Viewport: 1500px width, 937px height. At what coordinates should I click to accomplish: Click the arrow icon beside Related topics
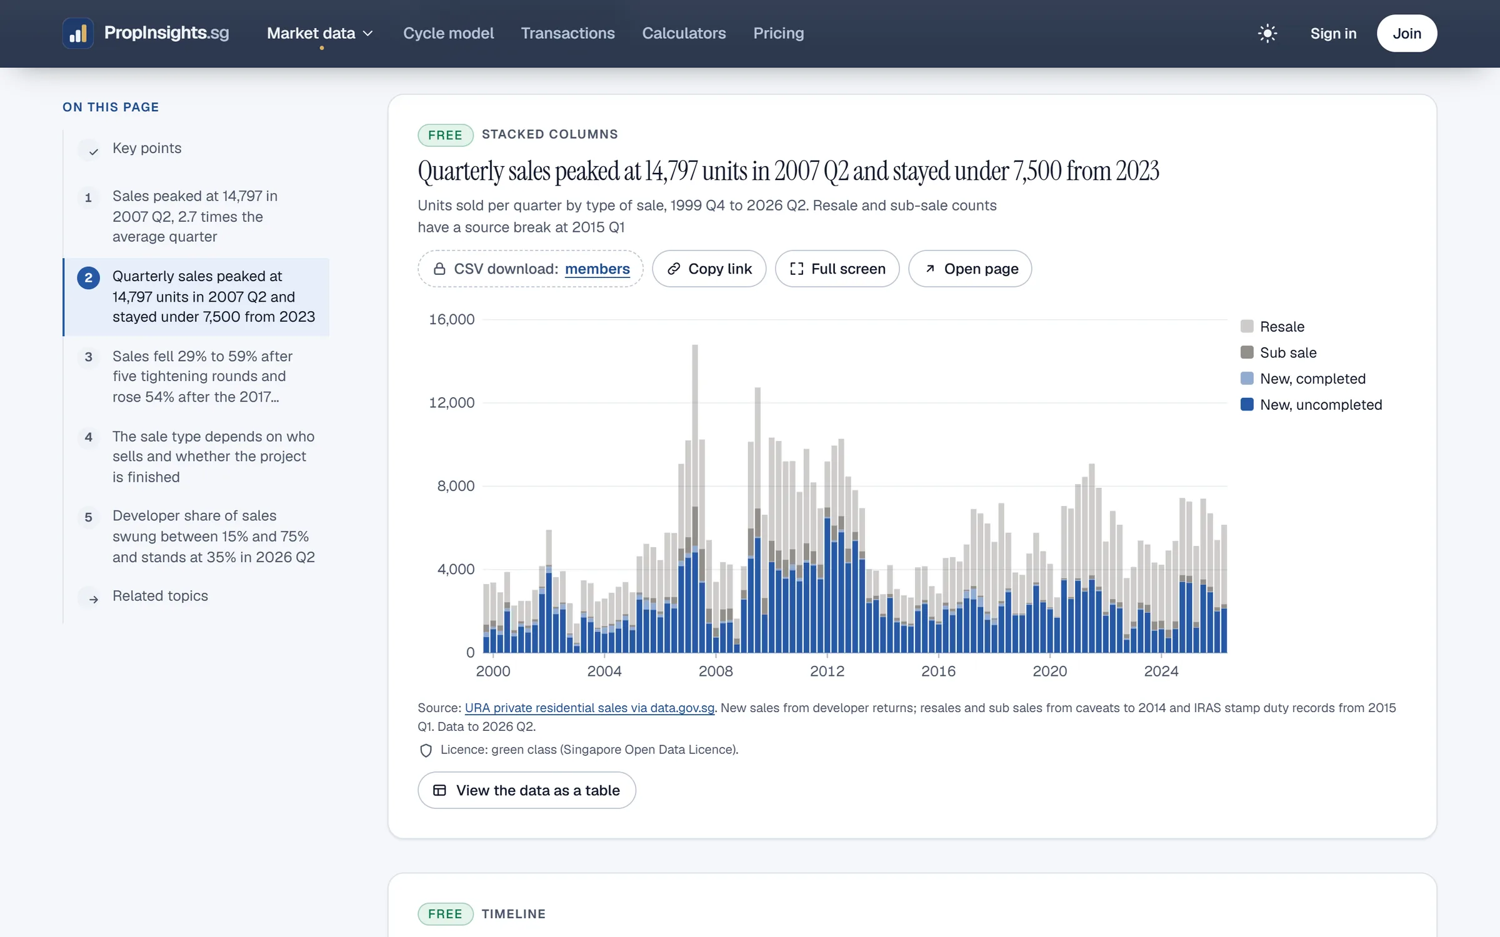92,599
